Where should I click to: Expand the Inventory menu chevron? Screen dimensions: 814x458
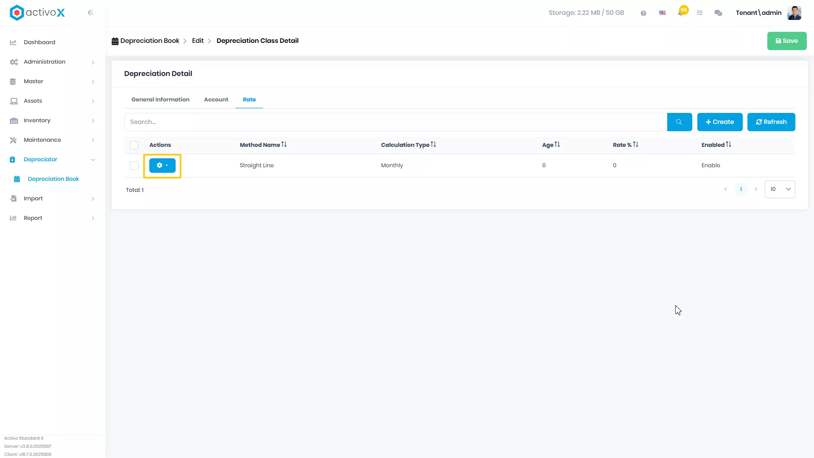93,121
